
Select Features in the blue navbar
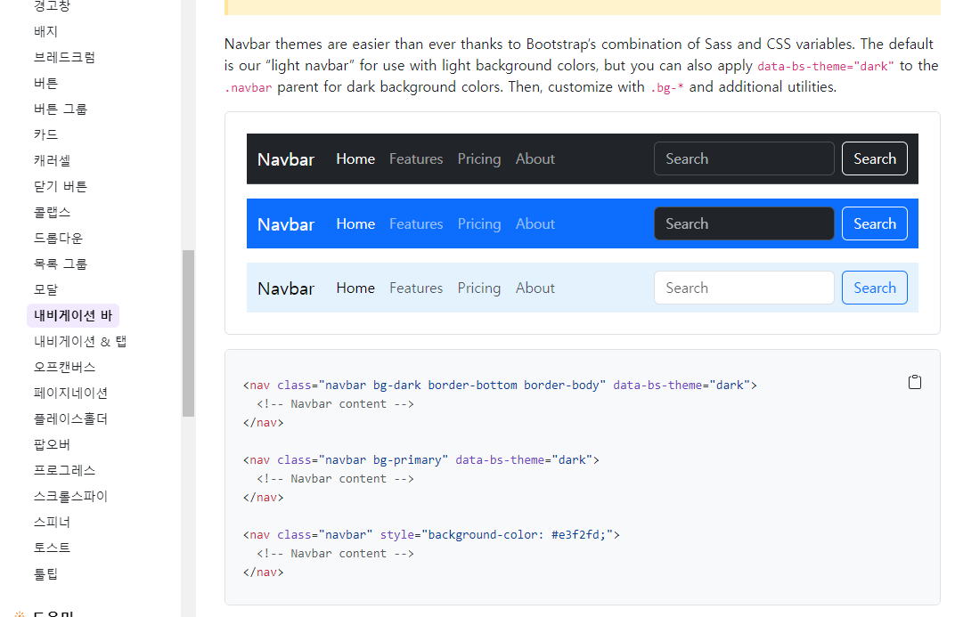[416, 224]
